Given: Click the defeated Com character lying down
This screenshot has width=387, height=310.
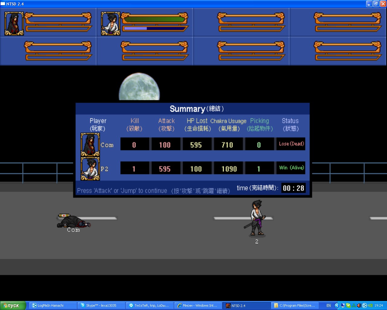Looking at the screenshot, I should 74,221.
